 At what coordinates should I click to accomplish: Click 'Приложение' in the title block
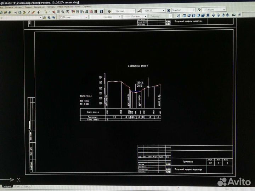(188, 162)
